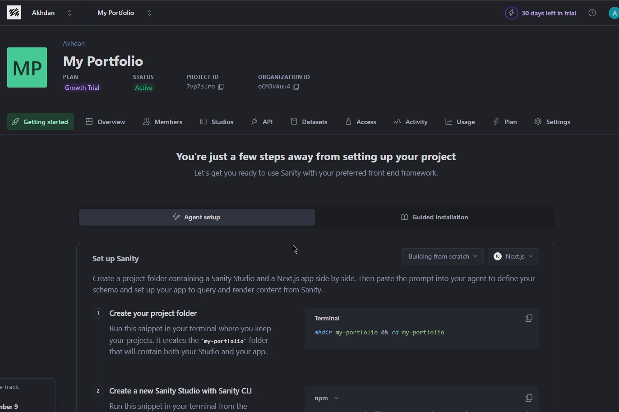Image resolution: width=619 pixels, height=412 pixels.
Task: Click the Create a new Sanity Studio step
Action: (x=180, y=391)
